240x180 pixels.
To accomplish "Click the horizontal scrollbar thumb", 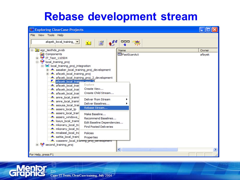I will point(149,149).
